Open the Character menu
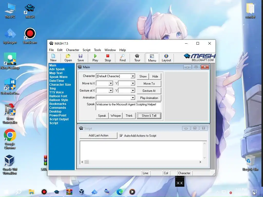 [x=72, y=50]
